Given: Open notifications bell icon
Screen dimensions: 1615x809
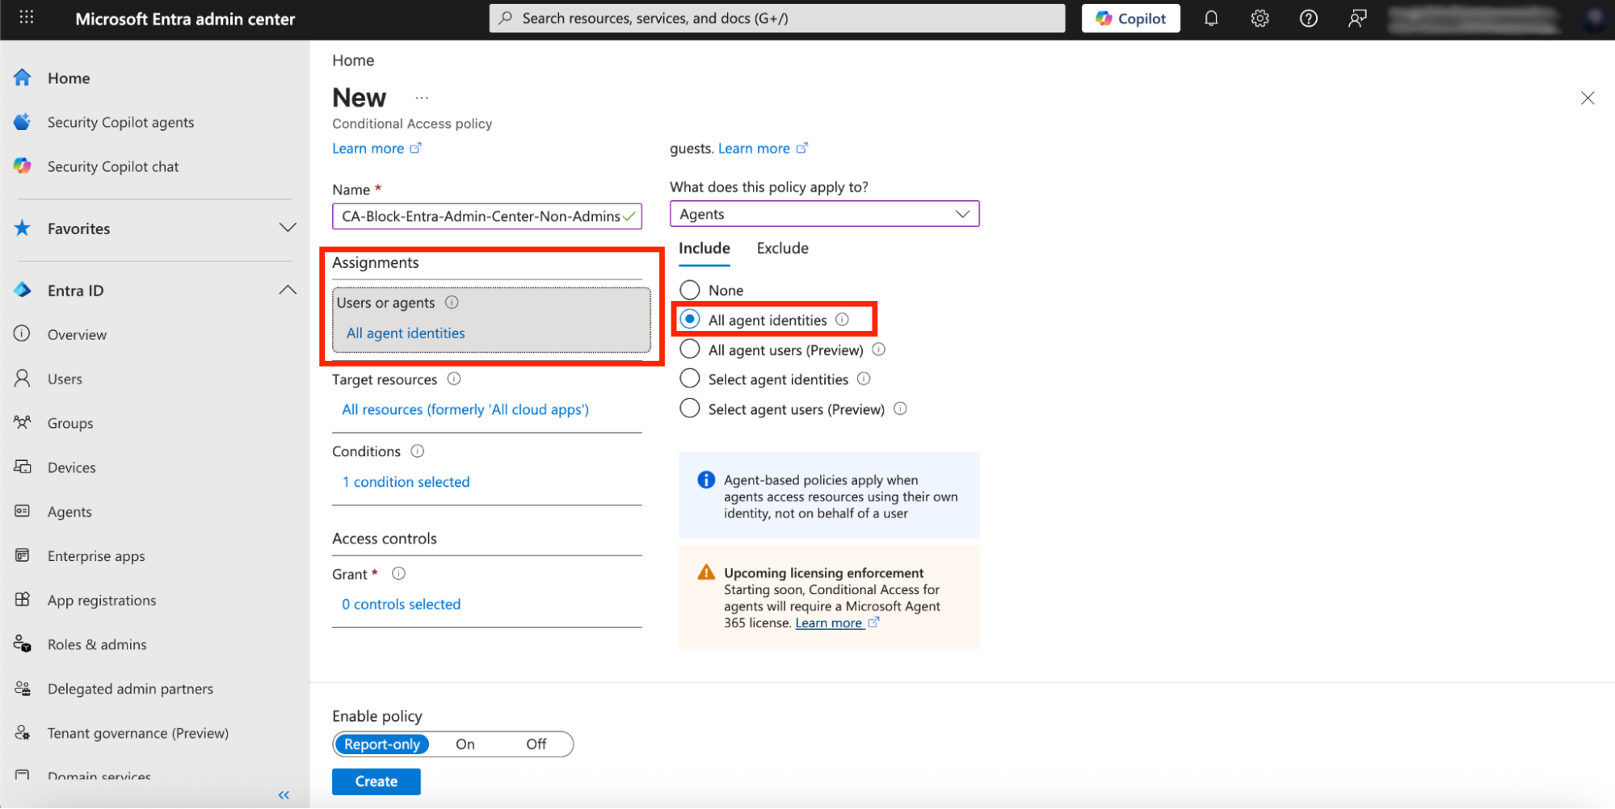Looking at the screenshot, I should pos(1210,19).
